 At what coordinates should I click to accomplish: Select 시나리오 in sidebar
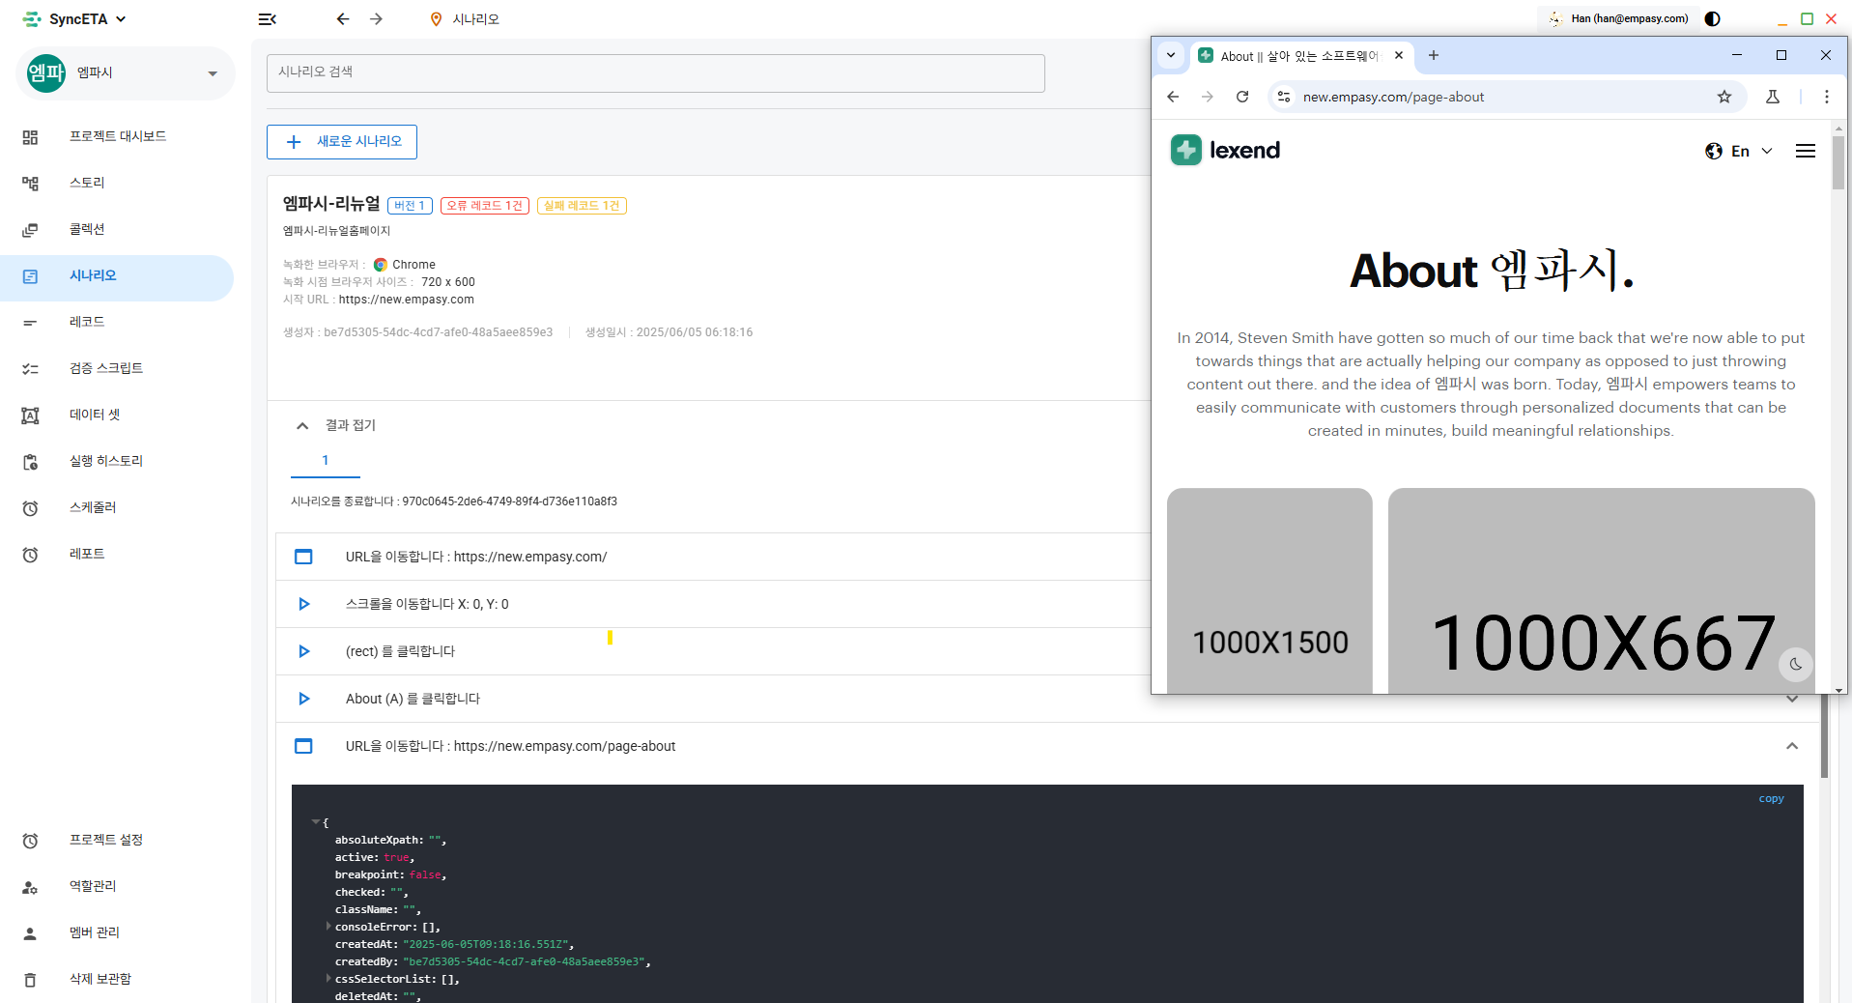click(x=116, y=276)
